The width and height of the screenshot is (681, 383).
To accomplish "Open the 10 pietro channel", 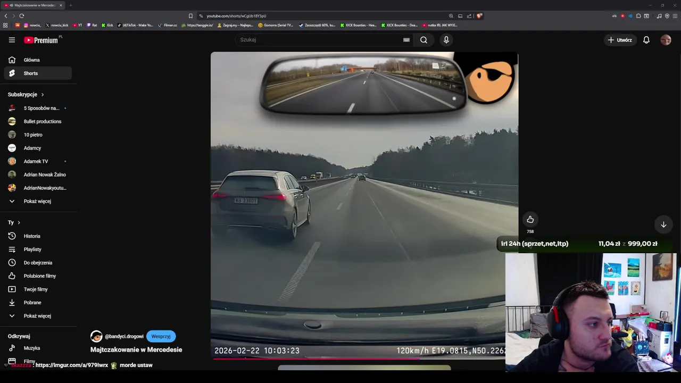I will [38, 135].
